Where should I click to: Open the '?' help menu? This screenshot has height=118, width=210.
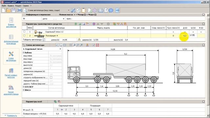(31, 6)
